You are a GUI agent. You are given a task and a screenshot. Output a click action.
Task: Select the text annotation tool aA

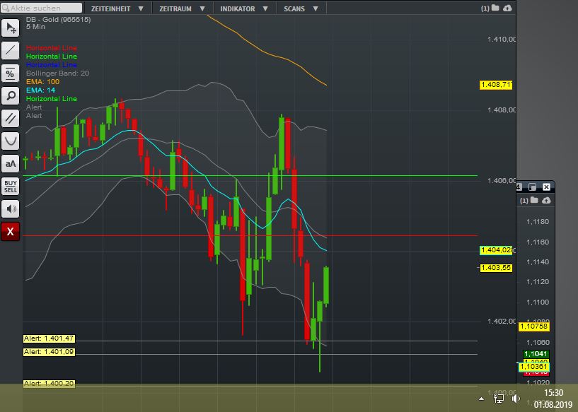click(9, 163)
